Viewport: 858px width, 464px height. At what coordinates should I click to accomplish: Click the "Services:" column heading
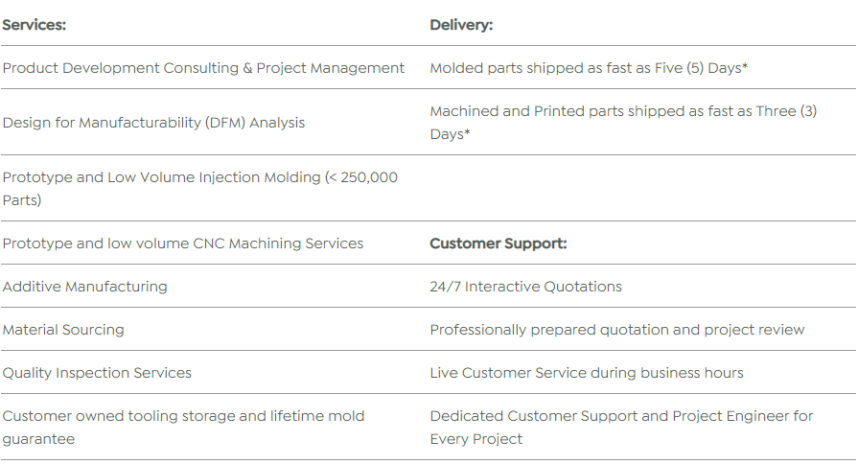(x=35, y=25)
